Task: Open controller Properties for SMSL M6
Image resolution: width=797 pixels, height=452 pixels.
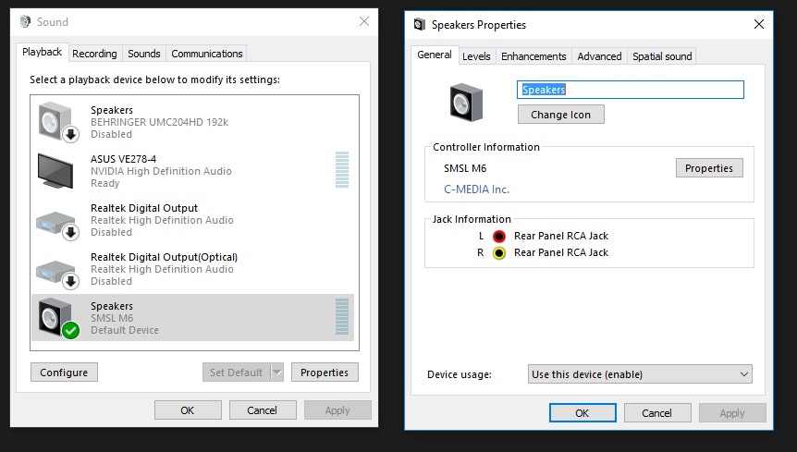Action: pos(709,168)
